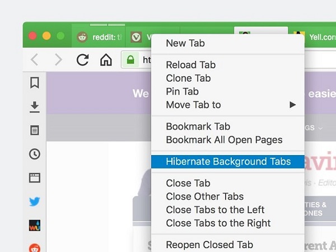Open the Reddit web panel icon
Screen dimensions: 336x252
pyautogui.click(x=35, y=248)
